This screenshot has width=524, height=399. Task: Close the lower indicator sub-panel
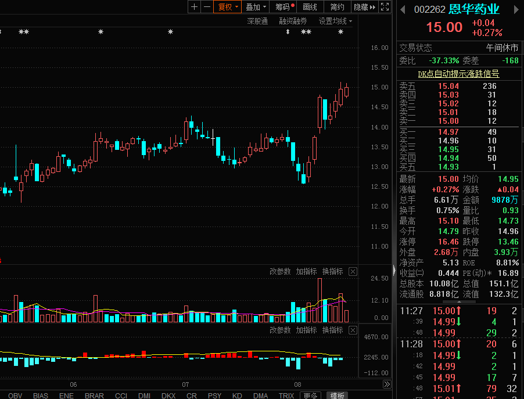point(353,330)
